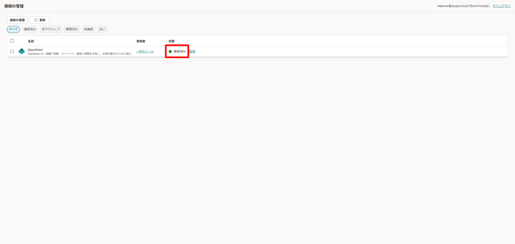This screenshot has height=244, width=515.
Task: Click the refresh arrow icon
Action: 36,20
